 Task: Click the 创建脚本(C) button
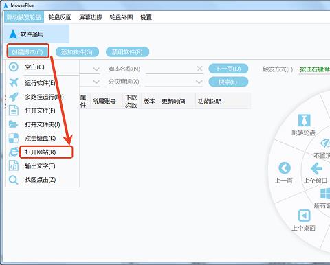coord(27,52)
